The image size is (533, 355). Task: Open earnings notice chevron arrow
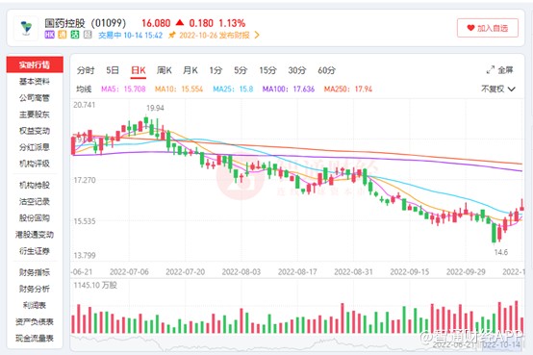click(x=257, y=35)
